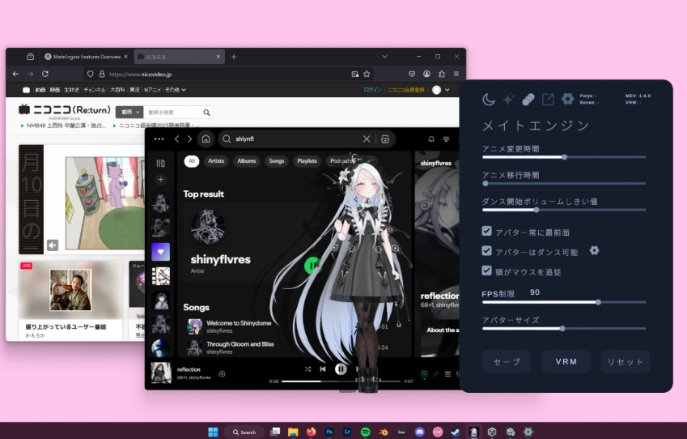Bookmark the nicovideo page with star
This screenshot has height=439, width=687.
(367, 75)
